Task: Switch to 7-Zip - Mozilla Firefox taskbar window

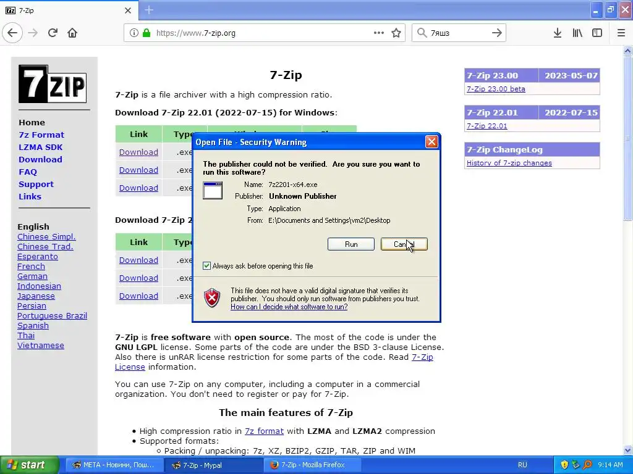Action: (x=313, y=465)
